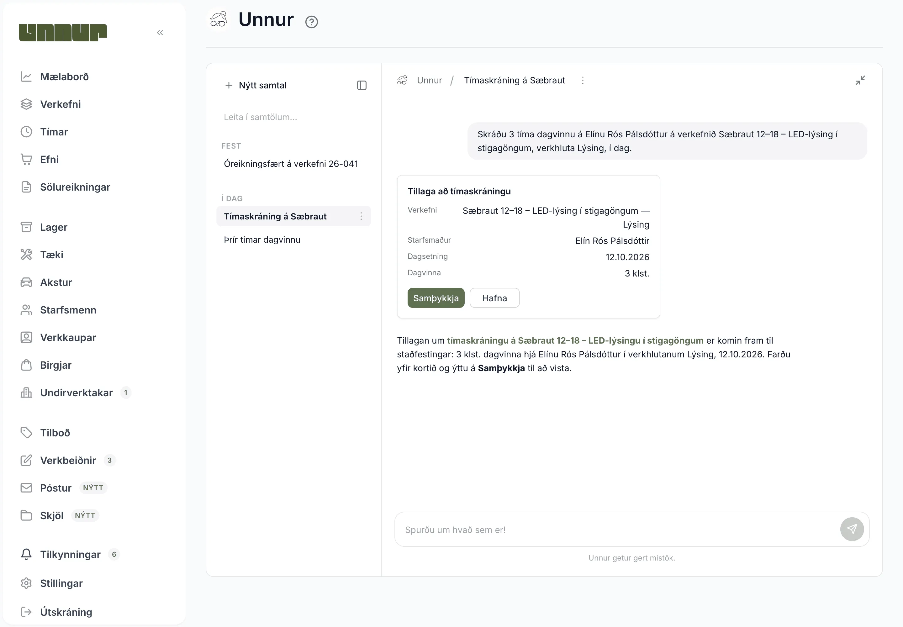Click the Starfsmenn people icon

pos(26,309)
